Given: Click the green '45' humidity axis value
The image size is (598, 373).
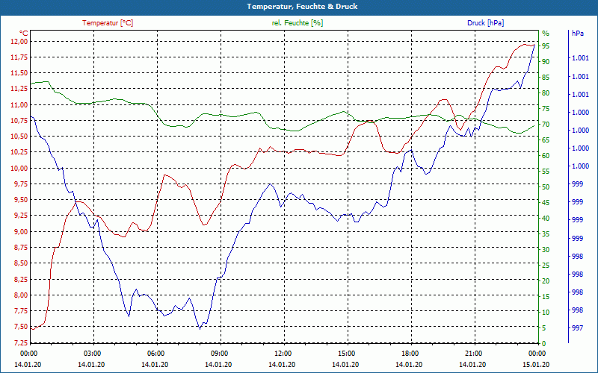Looking at the screenshot, I should coord(546,202).
